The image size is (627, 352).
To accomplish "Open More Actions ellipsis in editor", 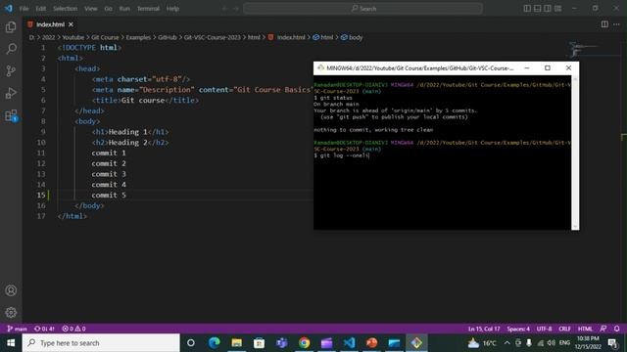I will [x=616, y=24].
